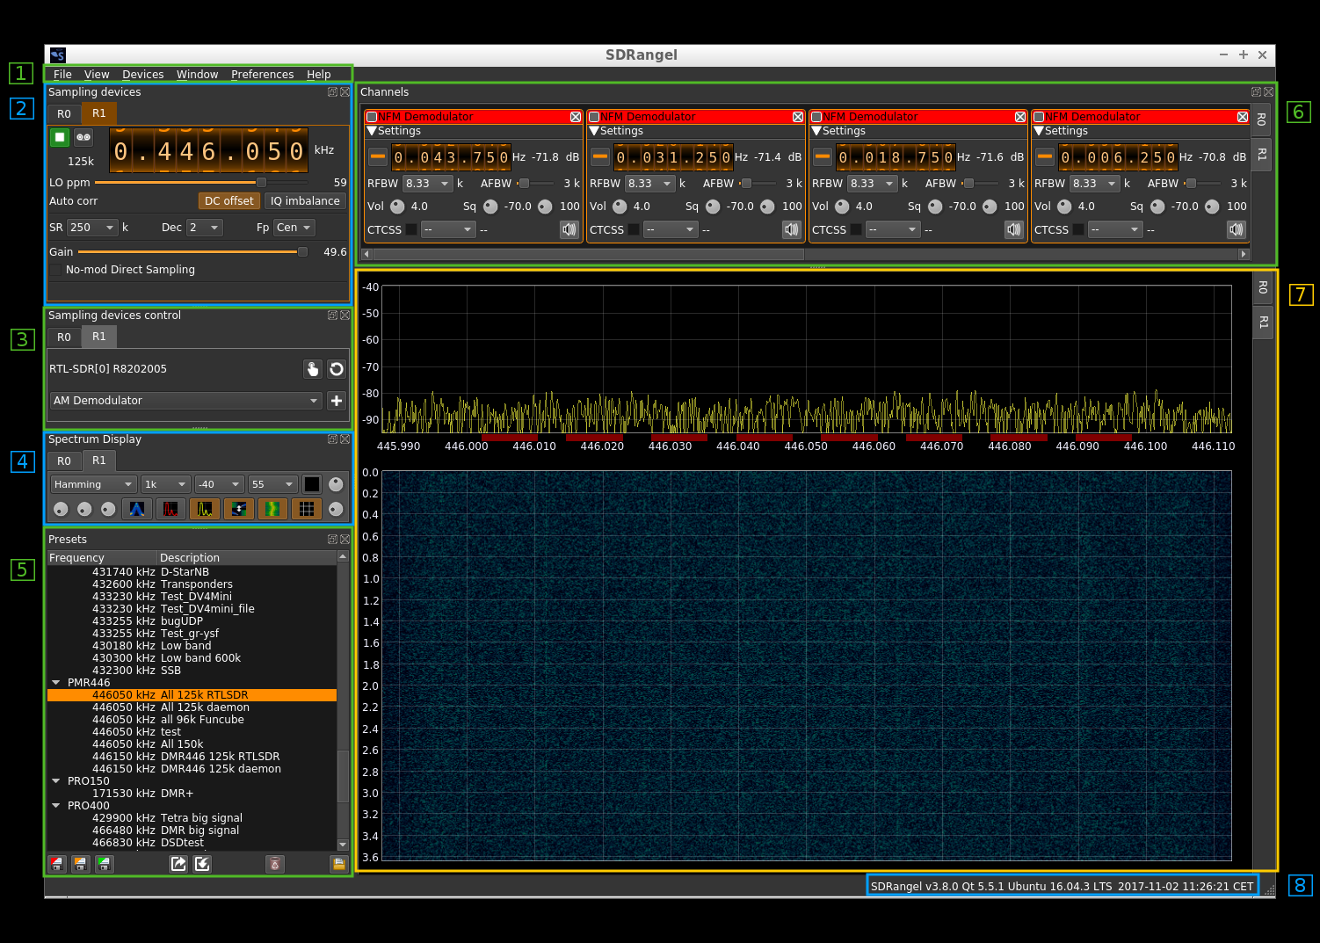Open the 1k FFT size dropdown
This screenshot has height=943, width=1320.
point(166,484)
